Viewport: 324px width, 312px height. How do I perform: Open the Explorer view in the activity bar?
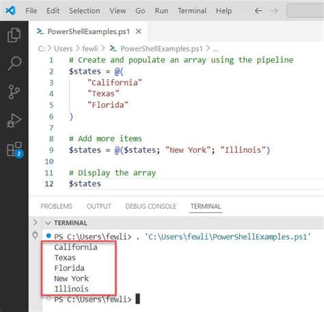(14, 35)
